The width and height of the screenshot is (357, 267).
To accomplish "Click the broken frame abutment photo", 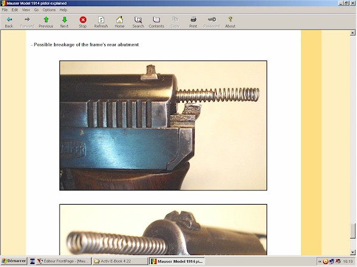I will tap(163, 126).
